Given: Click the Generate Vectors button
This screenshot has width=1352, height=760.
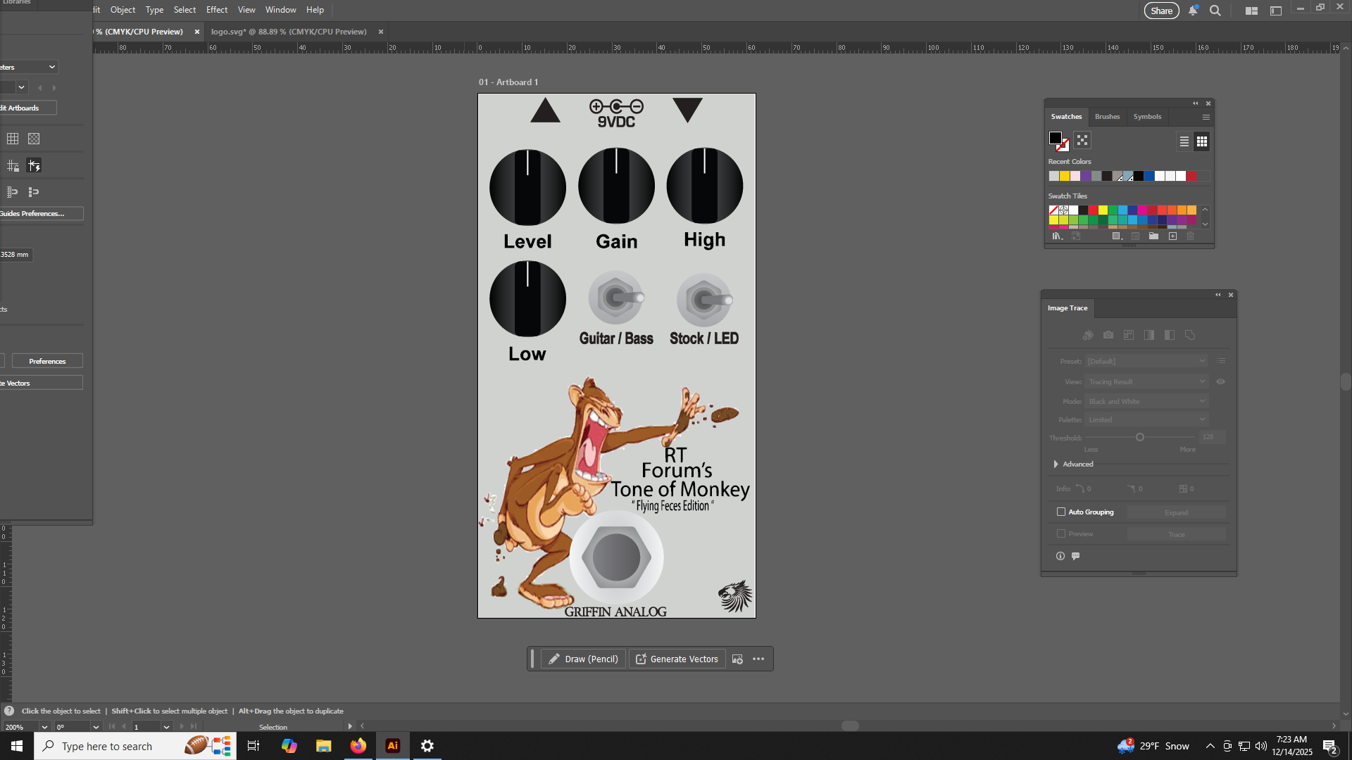Looking at the screenshot, I should coord(677,659).
